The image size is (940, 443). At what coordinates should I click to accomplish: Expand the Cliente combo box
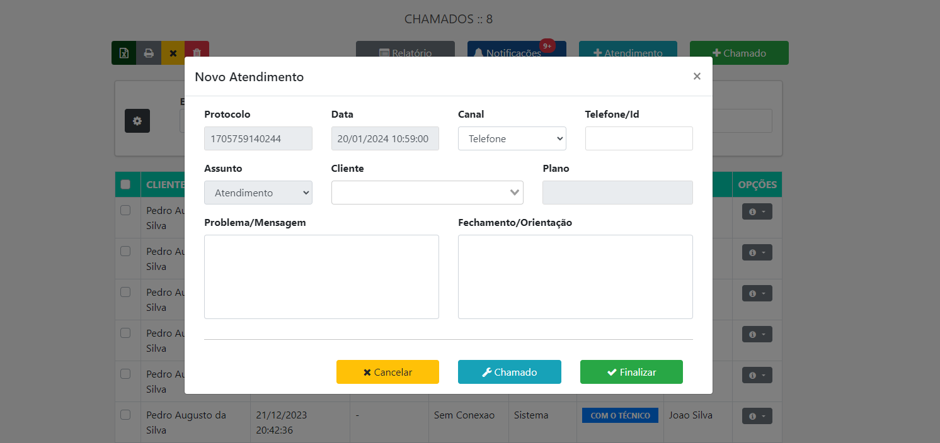click(x=515, y=193)
